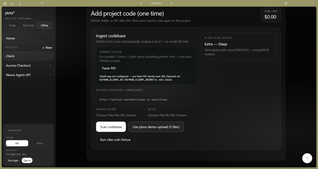This screenshot has width=318, height=169.
Task: Click the Scan Cost $0.00 badge
Action: click(x=271, y=15)
